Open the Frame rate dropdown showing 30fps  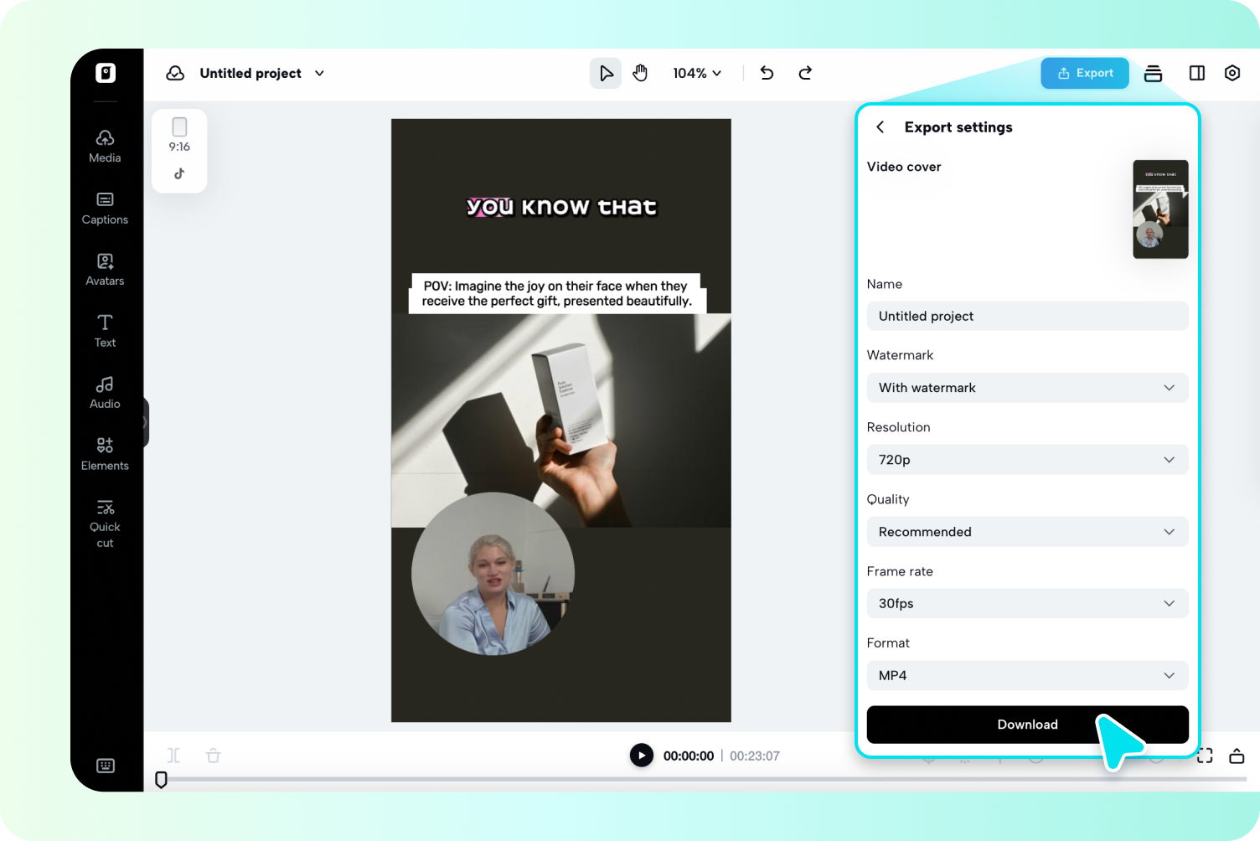coord(1027,603)
